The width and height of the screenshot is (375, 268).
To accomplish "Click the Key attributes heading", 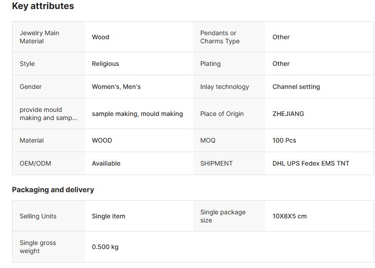I will coord(43,6).
